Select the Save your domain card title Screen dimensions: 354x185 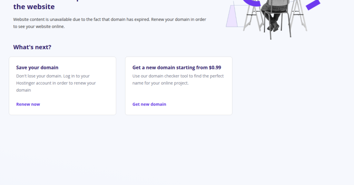(37, 67)
